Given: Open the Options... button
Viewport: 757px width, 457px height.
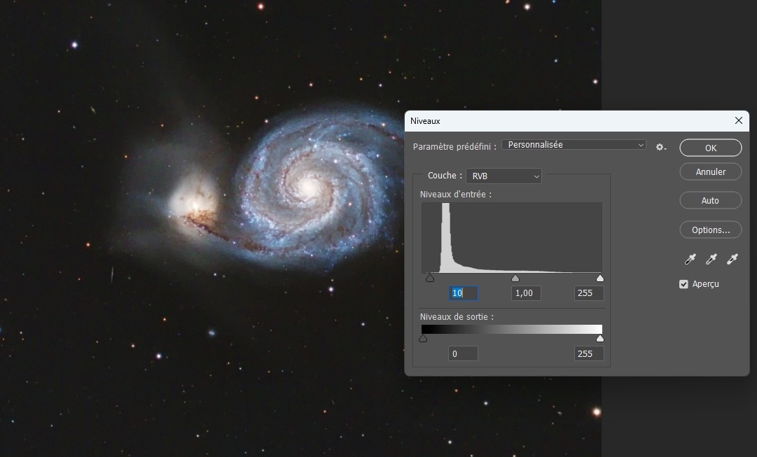Looking at the screenshot, I should 711,230.
